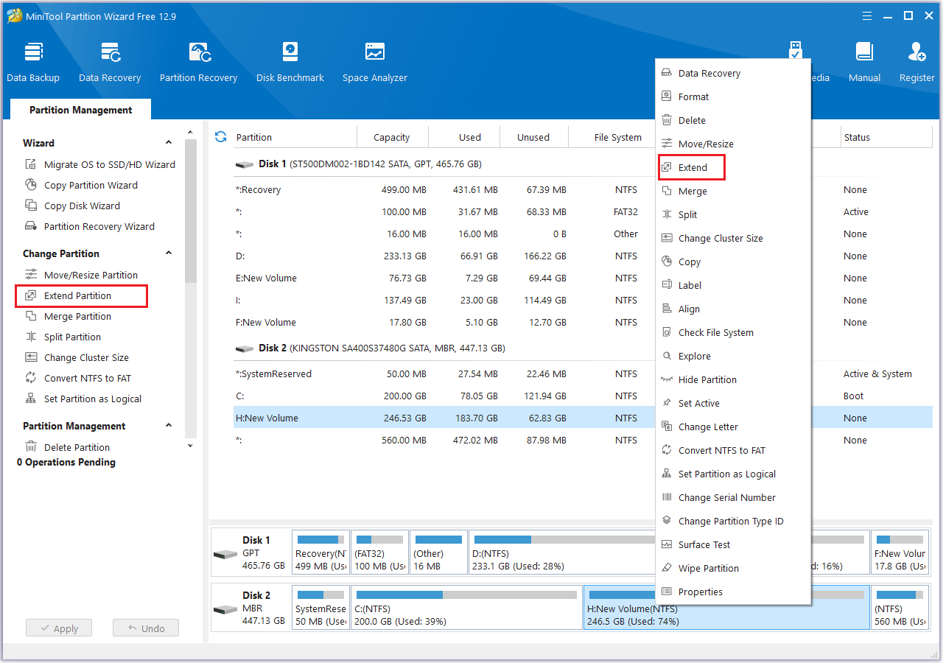Collapse the sidebar Partition Management section

tap(169, 426)
